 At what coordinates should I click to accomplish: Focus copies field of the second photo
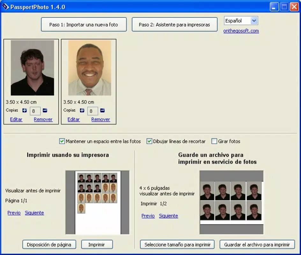click(x=93, y=111)
